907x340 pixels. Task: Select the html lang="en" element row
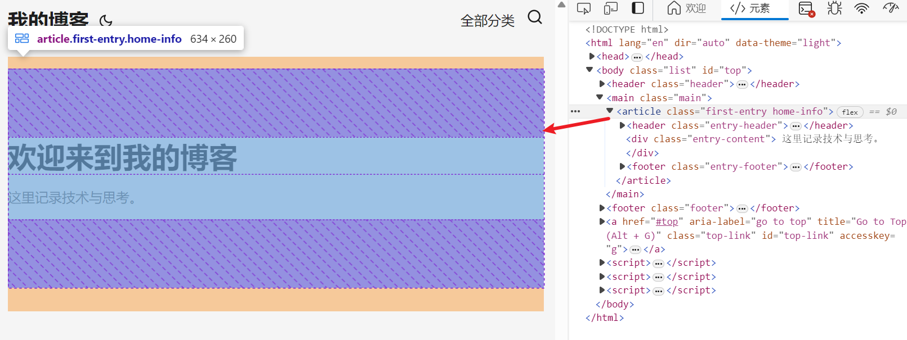coord(713,43)
